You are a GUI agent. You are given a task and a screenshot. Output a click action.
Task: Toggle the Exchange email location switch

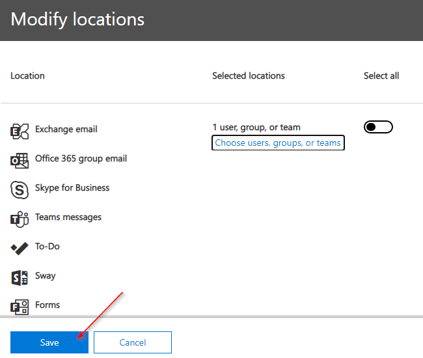point(378,127)
